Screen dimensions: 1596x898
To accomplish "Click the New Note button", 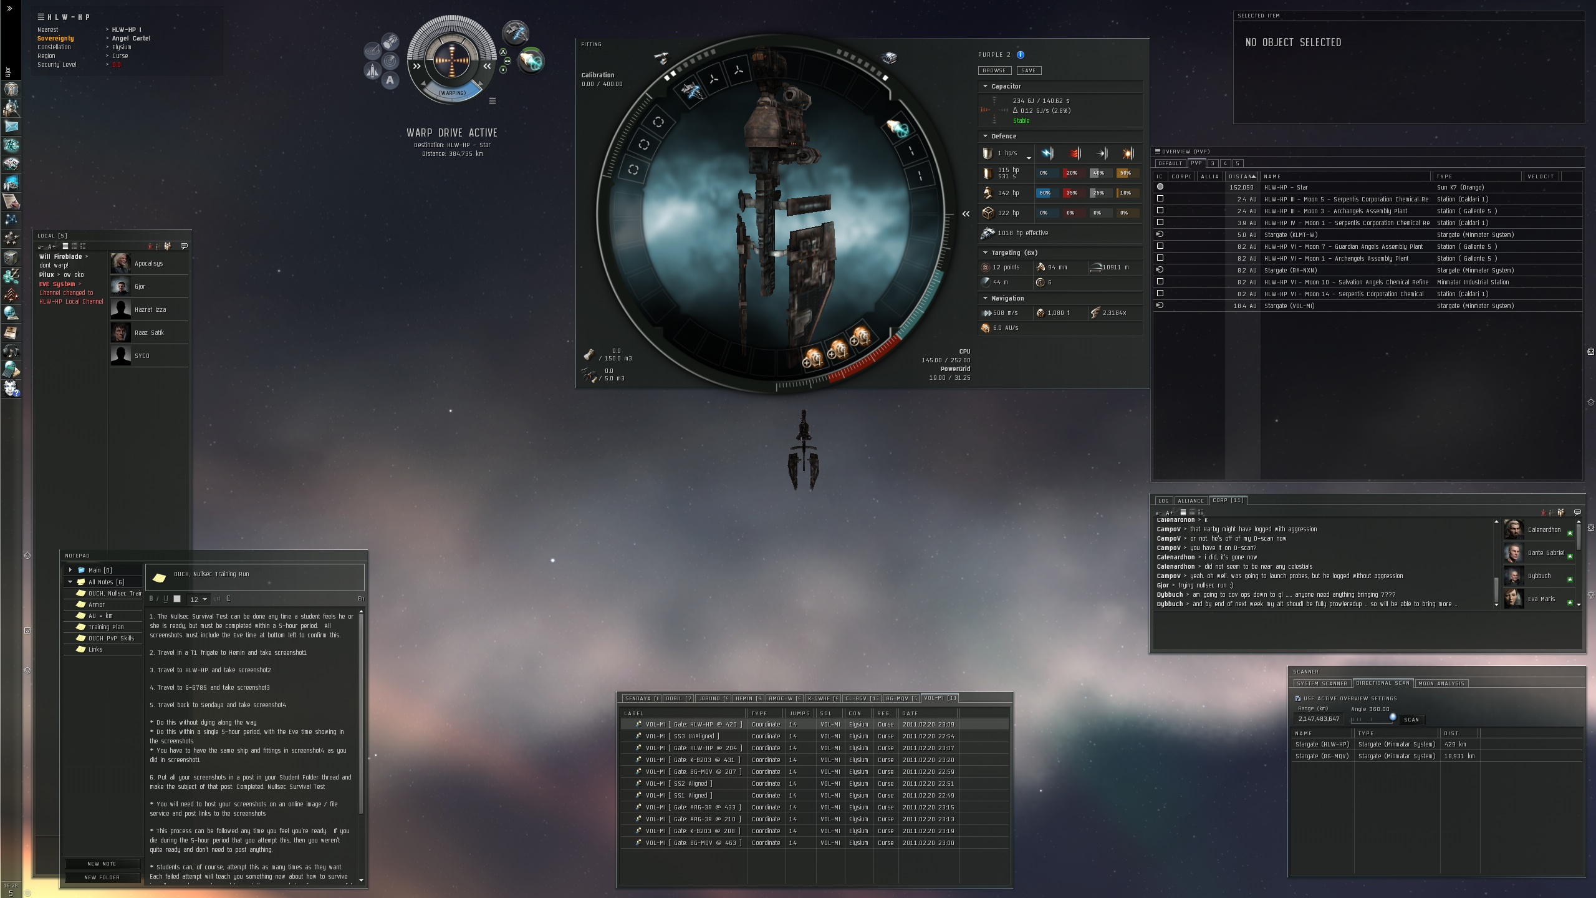I will click(x=102, y=864).
